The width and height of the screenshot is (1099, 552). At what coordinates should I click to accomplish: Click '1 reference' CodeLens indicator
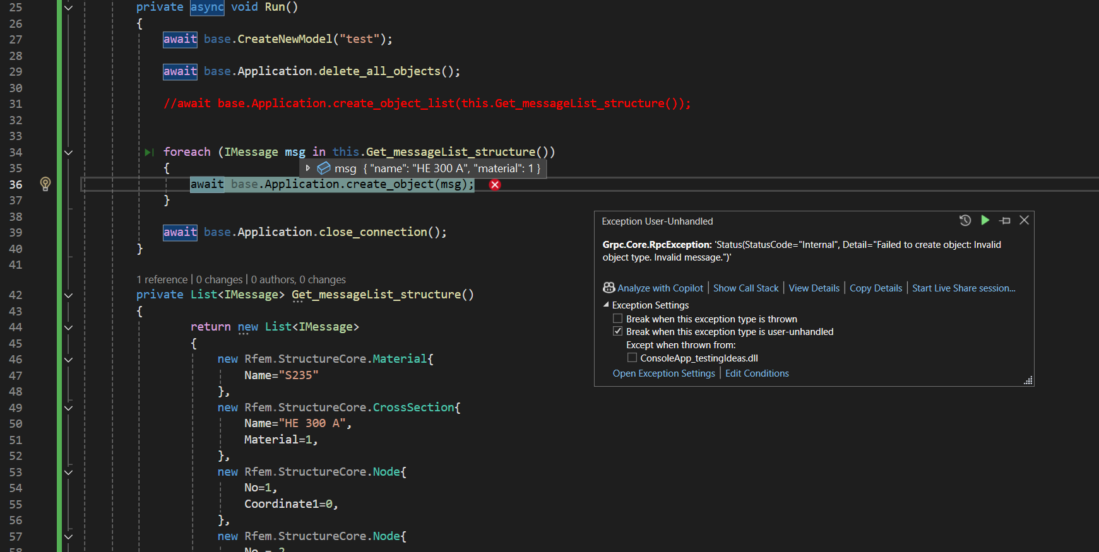click(x=162, y=279)
